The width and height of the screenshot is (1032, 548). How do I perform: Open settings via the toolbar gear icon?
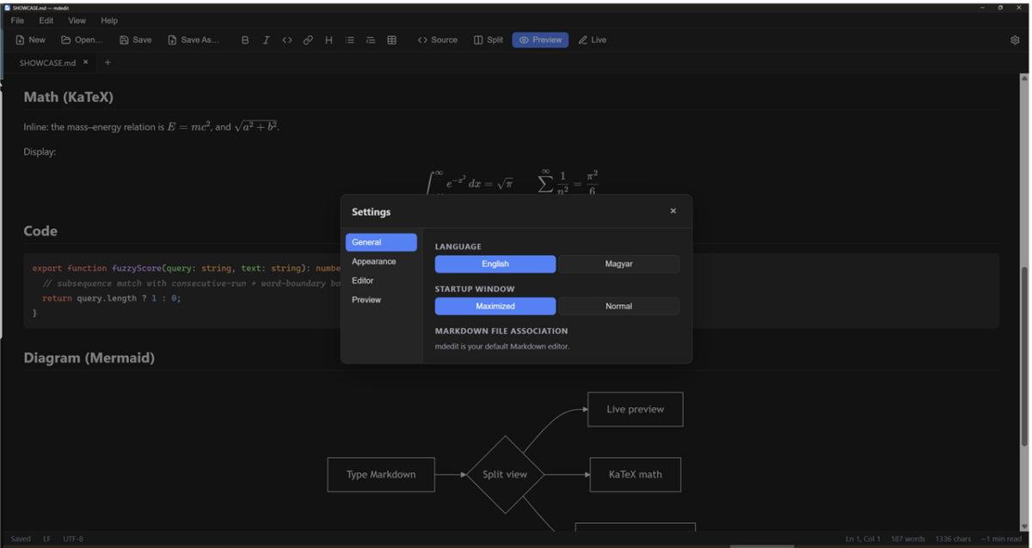pyautogui.click(x=1015, y=40)
